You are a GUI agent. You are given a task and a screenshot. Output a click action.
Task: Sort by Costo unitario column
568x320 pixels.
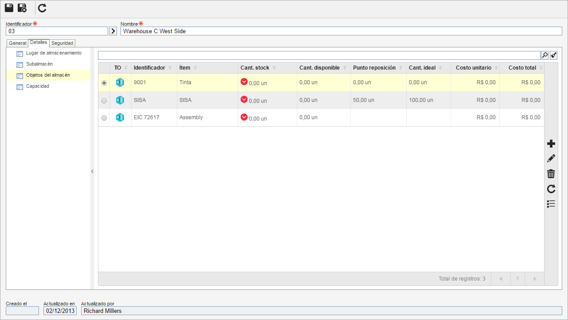475,68
